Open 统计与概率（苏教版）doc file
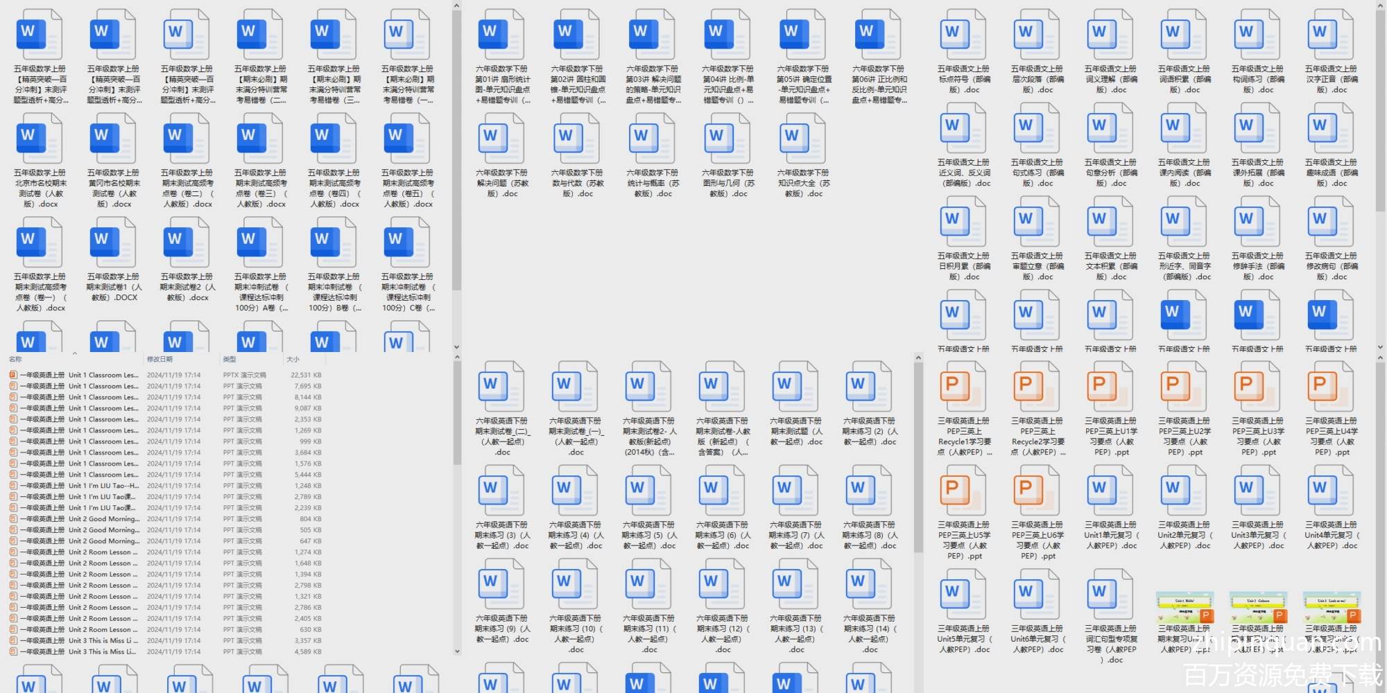Viewport: 1387px width, 693px height. tap(653, 155)
